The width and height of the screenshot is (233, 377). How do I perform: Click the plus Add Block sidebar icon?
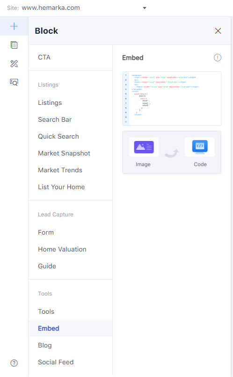coord(14,26)
